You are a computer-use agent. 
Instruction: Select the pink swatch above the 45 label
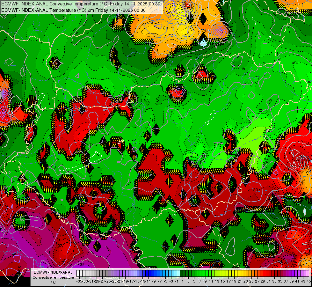tap(308, 273)
